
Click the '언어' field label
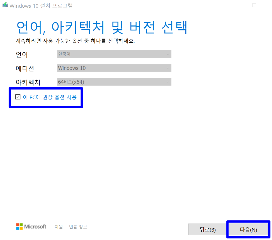pyautogui.click(x=22, y=55)
